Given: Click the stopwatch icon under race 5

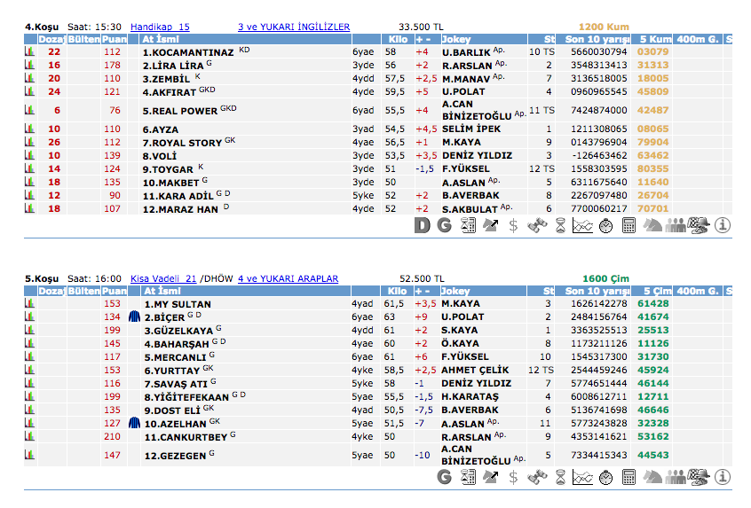Looking at the screenshot, I should click(x=605, y=478).
